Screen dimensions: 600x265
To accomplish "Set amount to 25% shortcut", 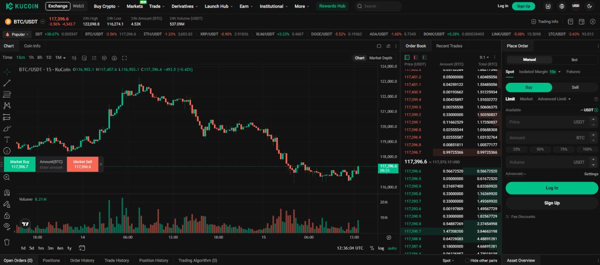I will (516, 149).
